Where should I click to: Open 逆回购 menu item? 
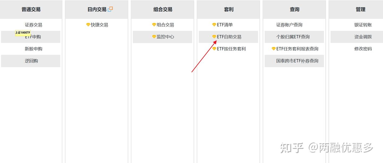pyautogui.click(x=31, y=61)
